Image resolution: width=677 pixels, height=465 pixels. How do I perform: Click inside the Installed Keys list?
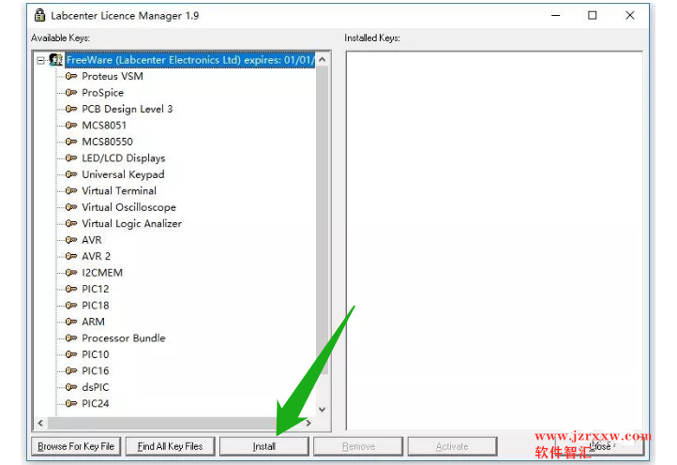pyautogui.click(x=494, y=240)
